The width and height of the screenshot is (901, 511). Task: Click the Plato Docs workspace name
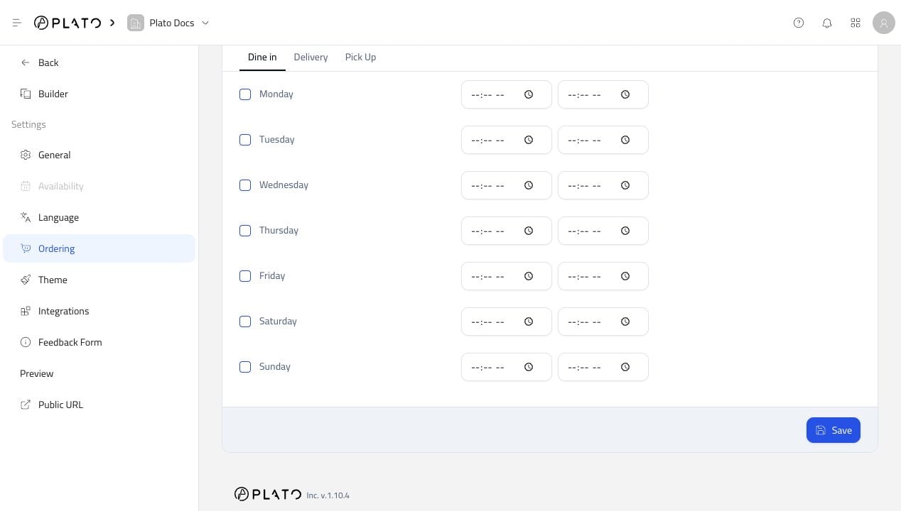(x=172, y=23)
